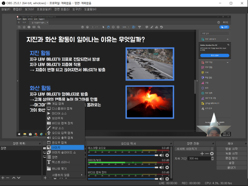Adjust the 데스크탑 오디오 volume slider
The image size is (248, 186).
point(123,155)
